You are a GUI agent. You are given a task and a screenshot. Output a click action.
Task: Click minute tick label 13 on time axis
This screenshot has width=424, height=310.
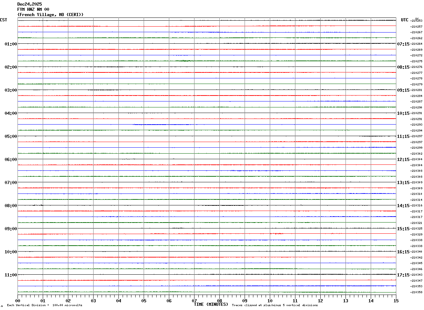[346, 301]
